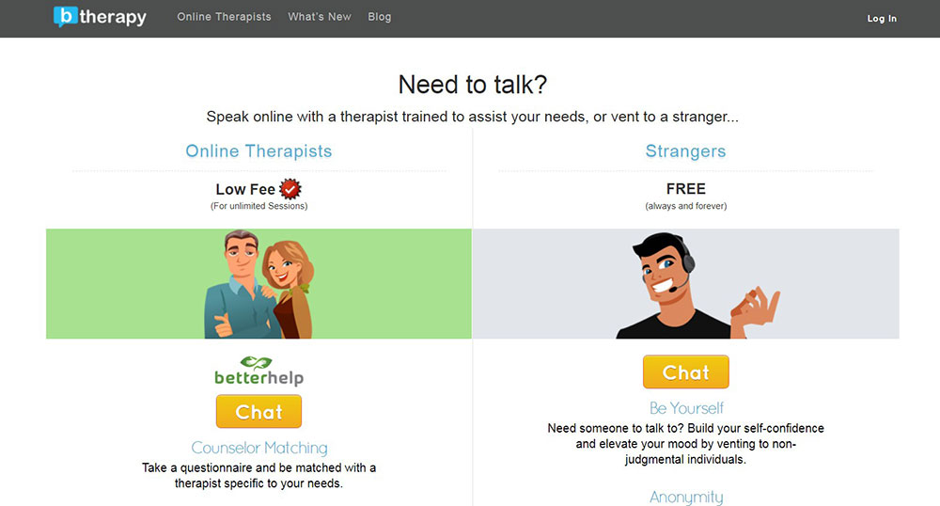Select the Strangers heading

686,151
